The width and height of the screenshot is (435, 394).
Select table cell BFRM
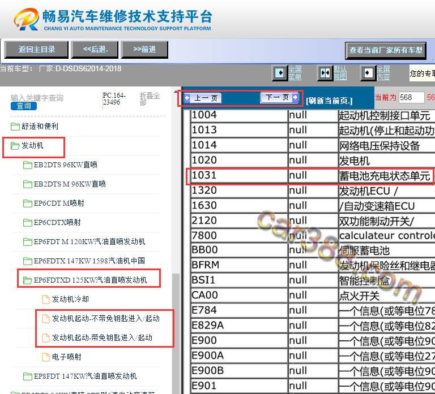pyautogui.click(x=240, y=265)
